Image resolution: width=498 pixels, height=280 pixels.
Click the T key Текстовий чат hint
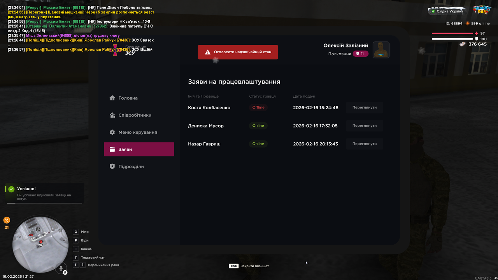pos(89,257)
